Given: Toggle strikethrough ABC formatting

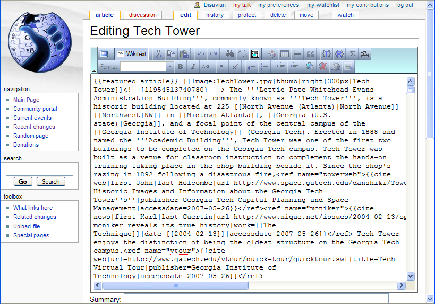Looking at the screenshot, I should click(x=206, y=67).
